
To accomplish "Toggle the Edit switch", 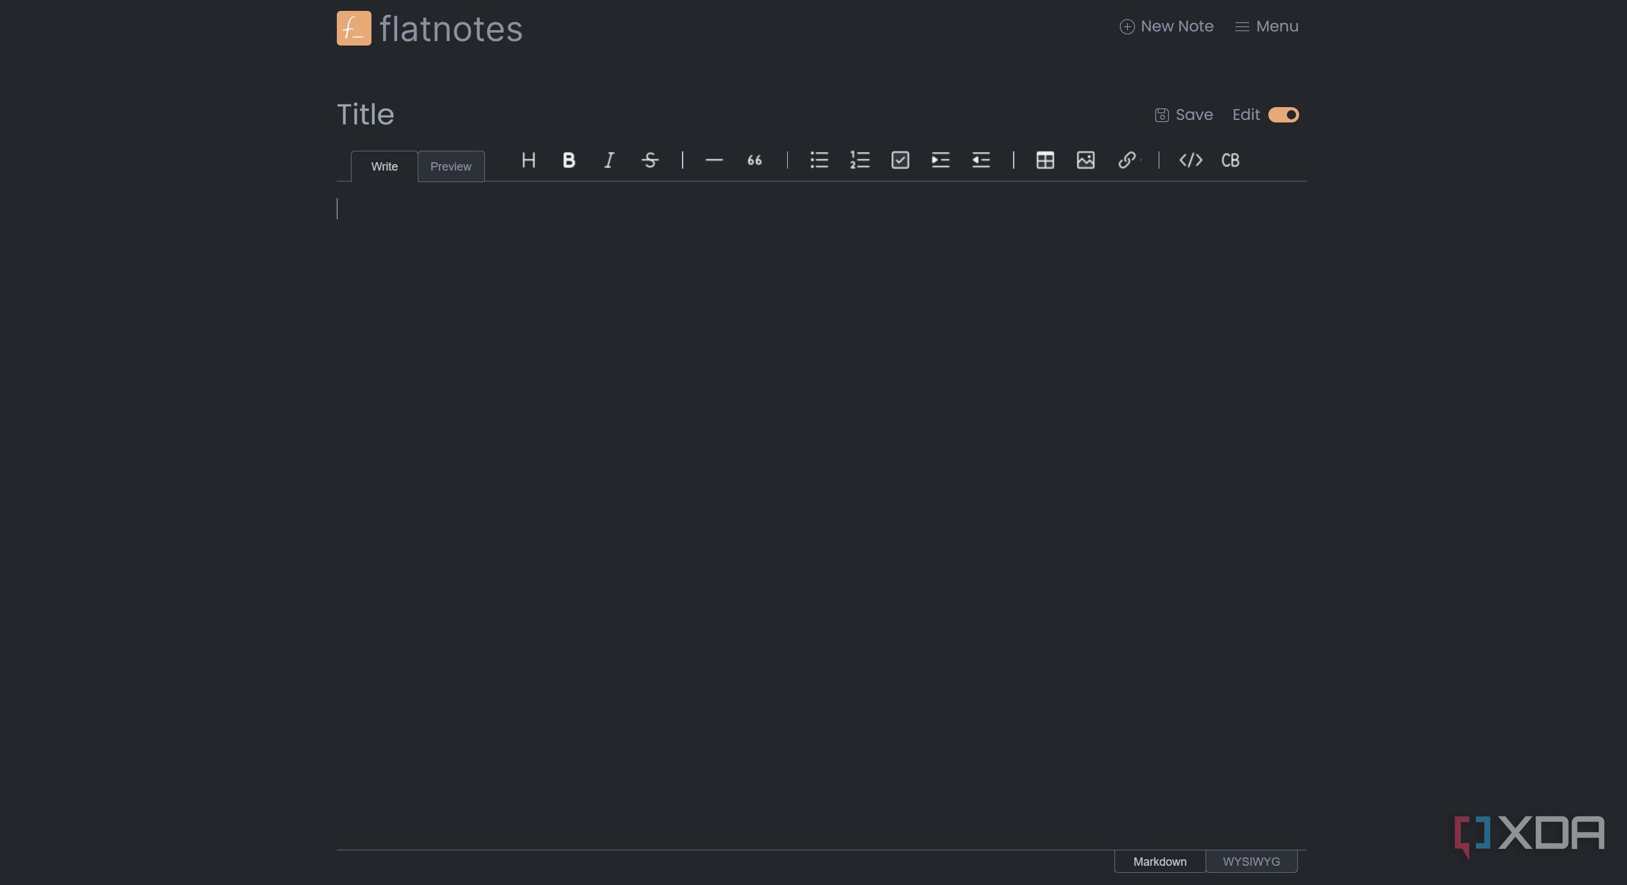I will 1284,115.
